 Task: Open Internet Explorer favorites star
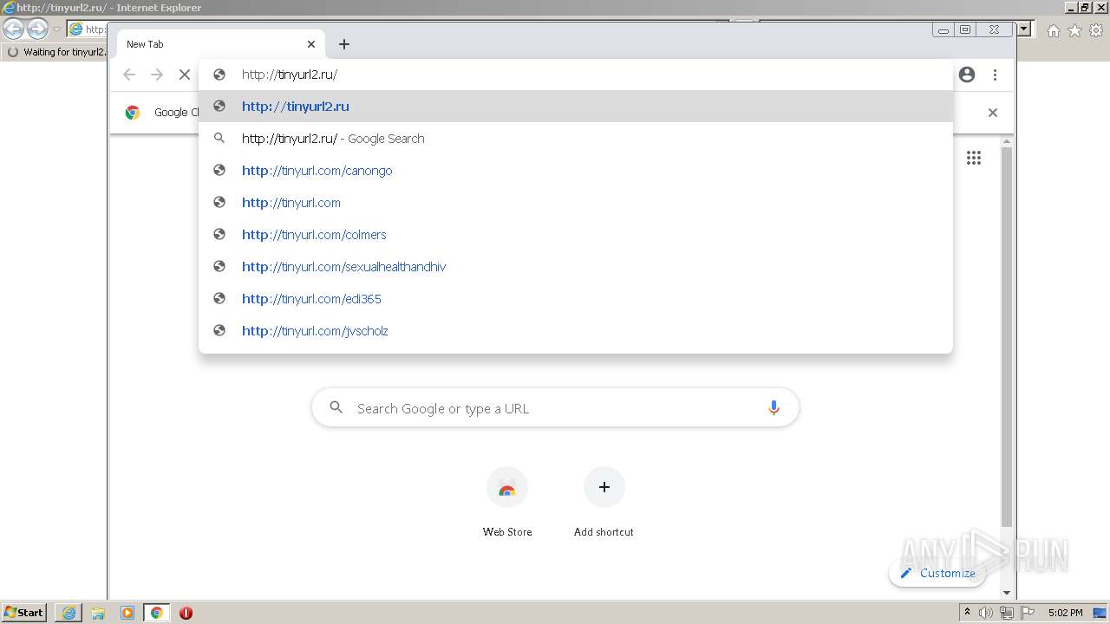(x=1074, y=30)
